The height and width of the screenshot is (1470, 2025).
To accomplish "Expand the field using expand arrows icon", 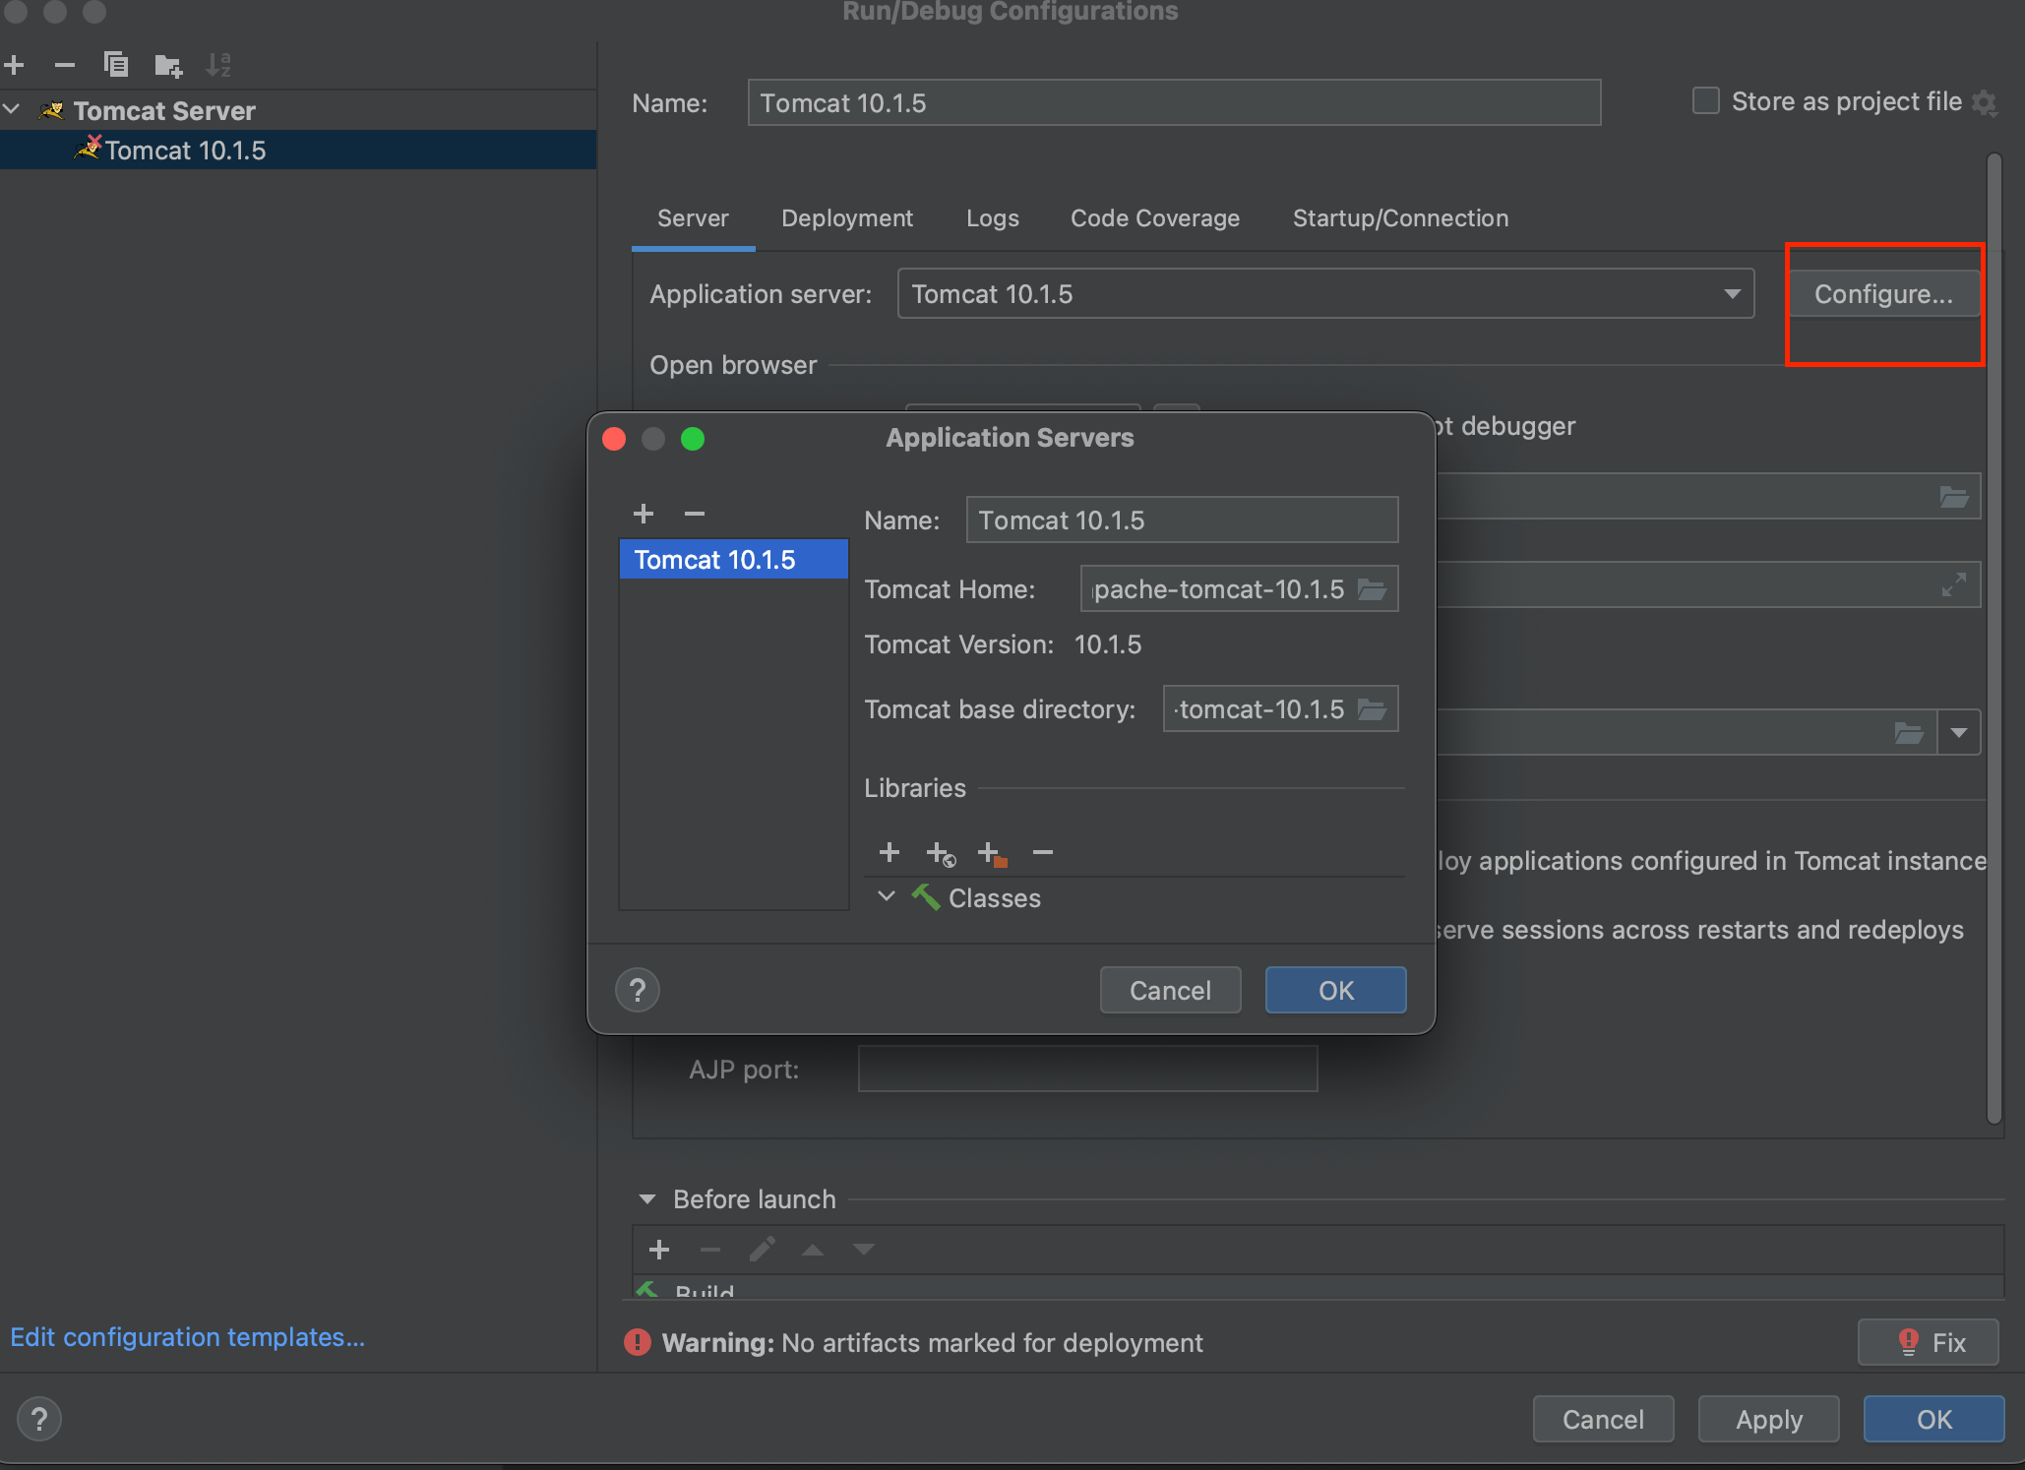I will click(1954, 584).
